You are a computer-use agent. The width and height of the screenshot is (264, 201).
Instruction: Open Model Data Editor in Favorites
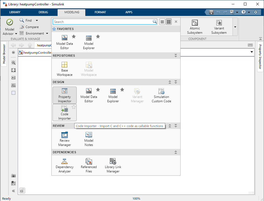(65, 42)
